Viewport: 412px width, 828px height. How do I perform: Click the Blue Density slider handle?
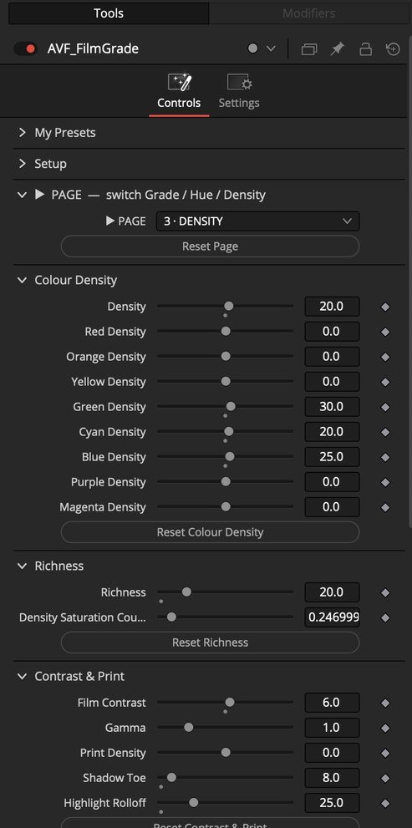(x=230, y=456)
